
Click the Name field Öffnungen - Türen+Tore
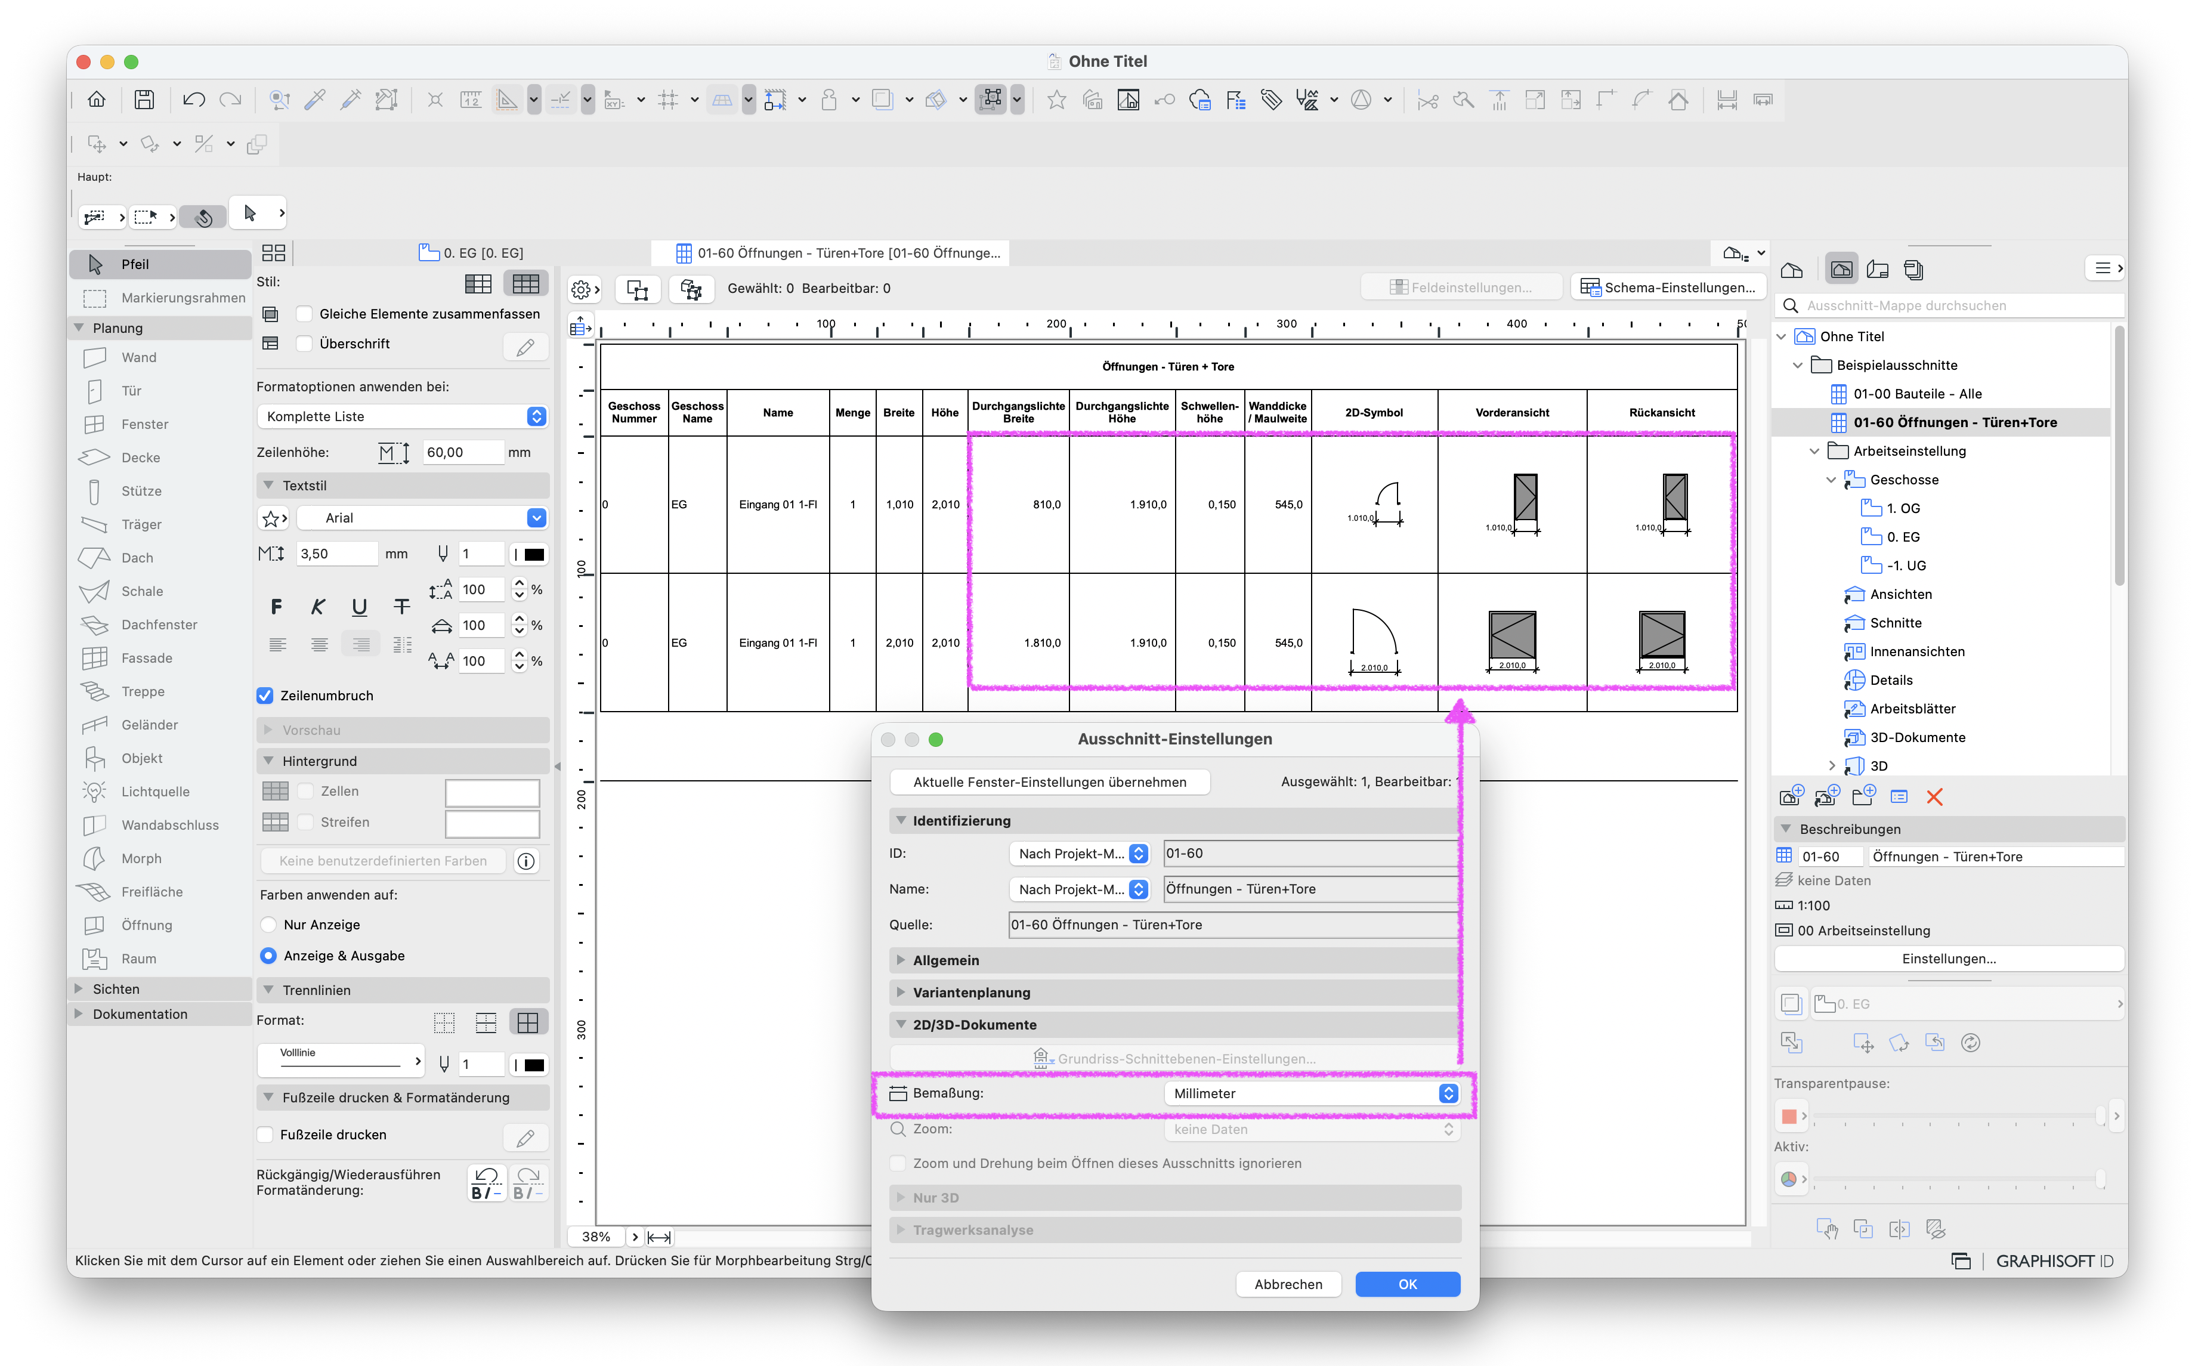click(1310, 889)
